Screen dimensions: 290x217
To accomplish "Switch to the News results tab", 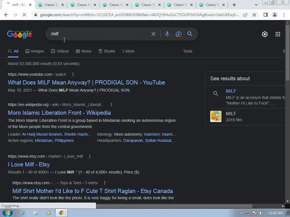I will [x=84, y=51].
